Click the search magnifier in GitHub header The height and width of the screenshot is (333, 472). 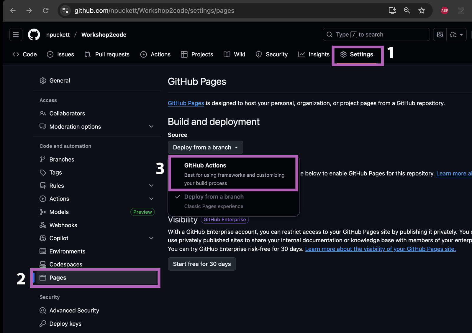[x=330, y=35]
